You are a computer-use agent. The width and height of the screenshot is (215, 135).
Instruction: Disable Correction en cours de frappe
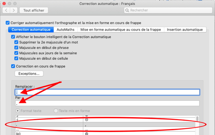click(13, 66)
